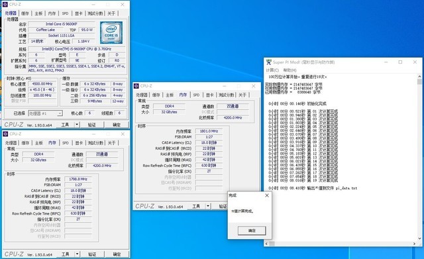This screenshot has height=259, width=424.
Task: Click 确定 button in top CPU-Z window
Action: (x=117, y=125)
